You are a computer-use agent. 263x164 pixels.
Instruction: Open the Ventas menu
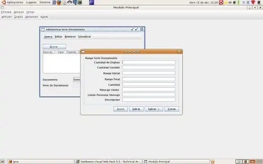[x=30, y=12]
